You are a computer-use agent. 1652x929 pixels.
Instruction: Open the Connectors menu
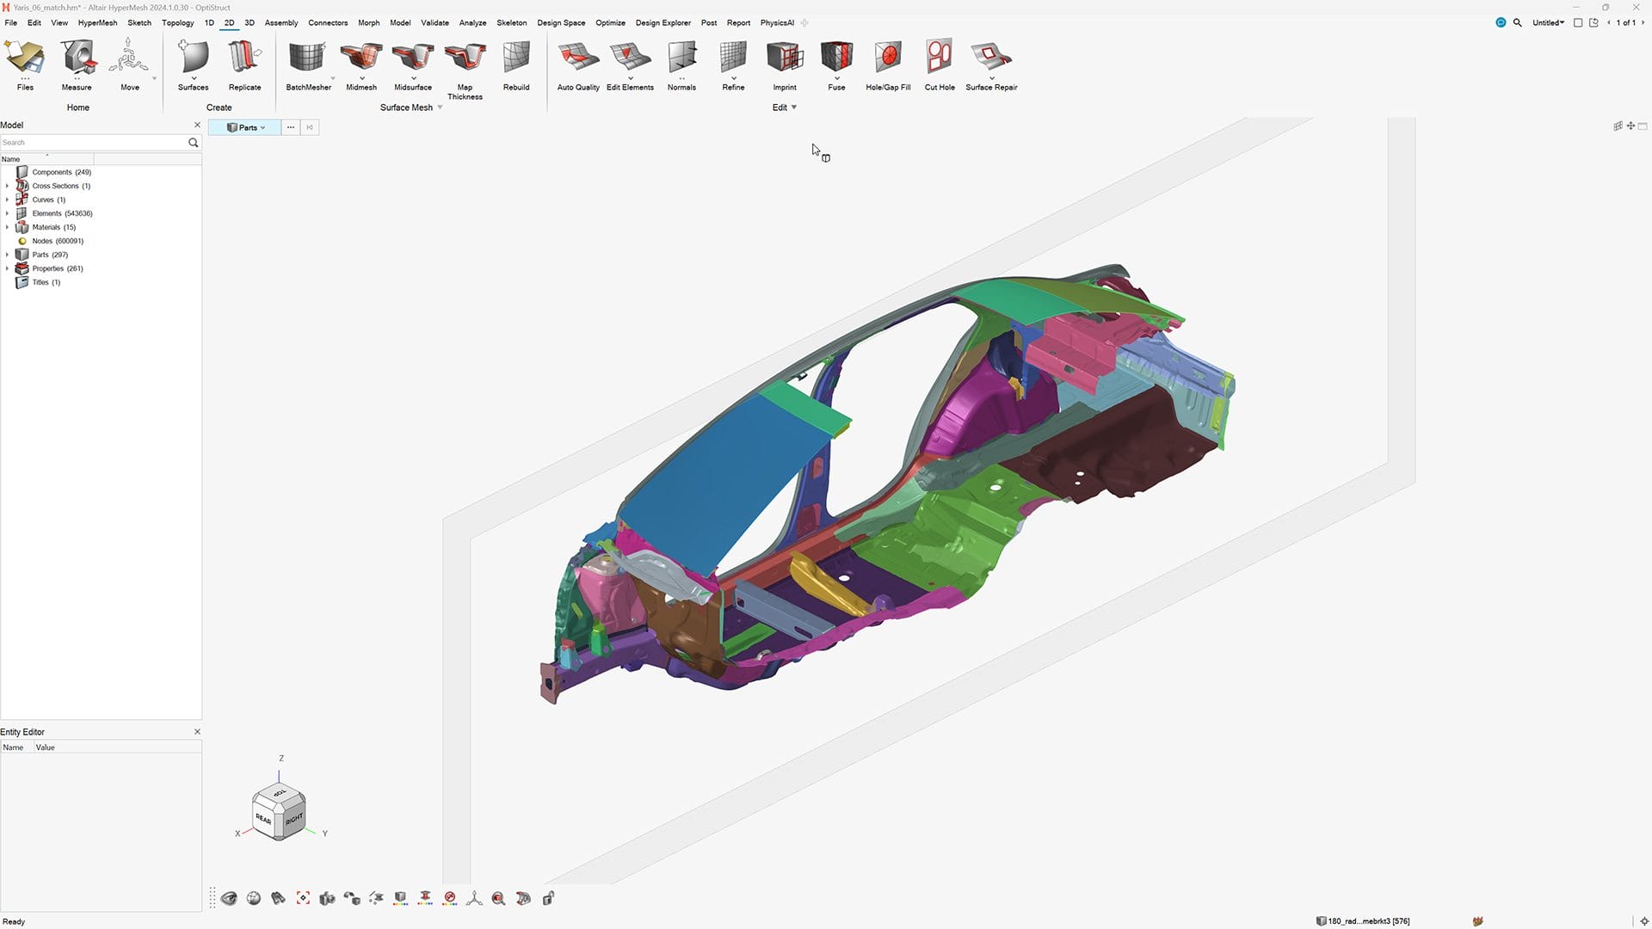[x=328, y=23]
